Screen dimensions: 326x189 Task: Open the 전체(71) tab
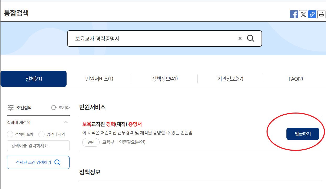34,79
